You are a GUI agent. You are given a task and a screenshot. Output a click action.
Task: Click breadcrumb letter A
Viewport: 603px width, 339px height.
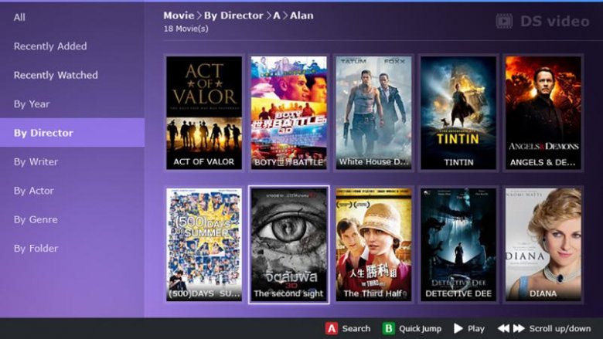[x=277, y=15]
